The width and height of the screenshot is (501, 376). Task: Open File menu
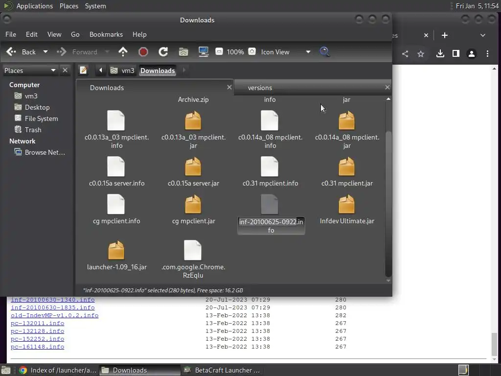tap(11, 34)
